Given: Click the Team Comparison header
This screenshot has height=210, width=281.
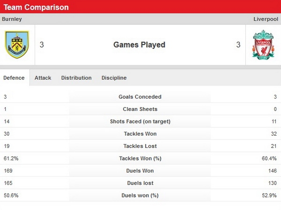Looking at the screenshot, I should click(36, 7).
